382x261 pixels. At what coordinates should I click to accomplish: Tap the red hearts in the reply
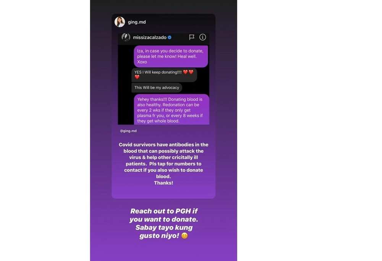[188, 72]
